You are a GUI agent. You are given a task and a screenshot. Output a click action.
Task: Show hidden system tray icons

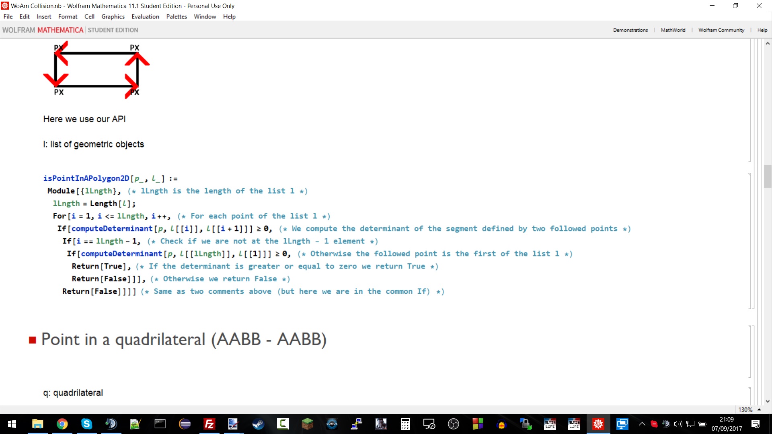(x=642, y=424)
